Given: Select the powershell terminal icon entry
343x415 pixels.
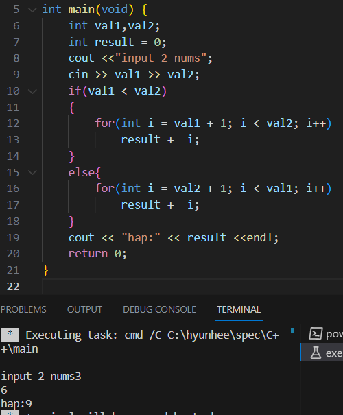Looking at the screenshot, I should 316,334.
